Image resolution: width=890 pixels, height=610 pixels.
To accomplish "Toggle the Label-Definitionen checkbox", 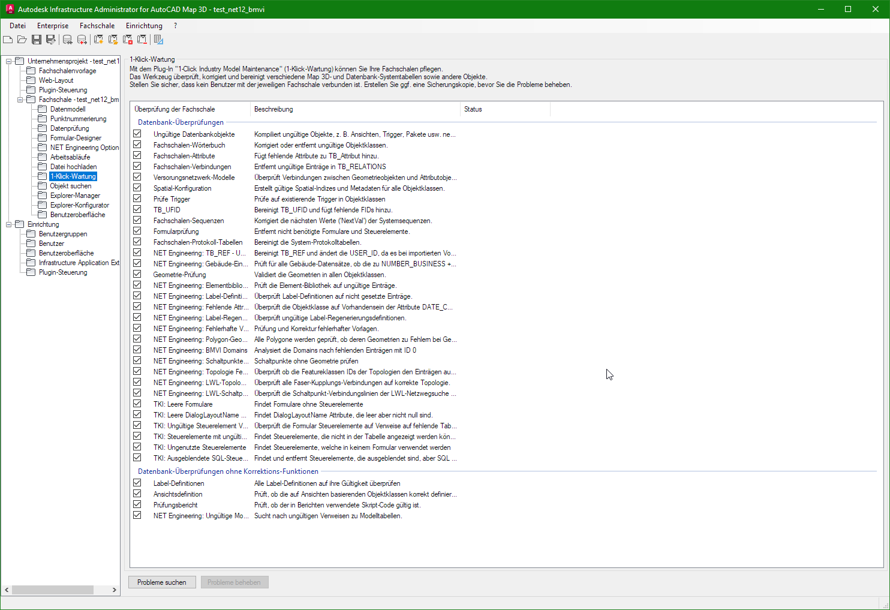I will [x=137, y=483].
